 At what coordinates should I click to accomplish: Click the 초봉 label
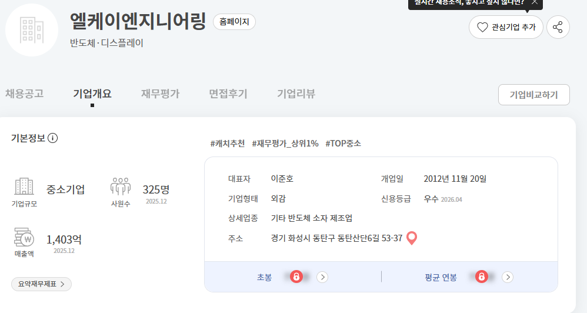point(264,278)
